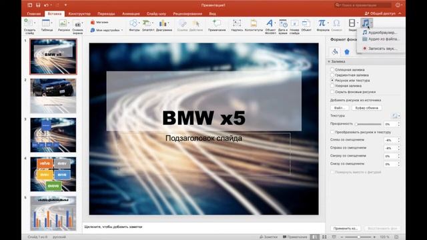
Task: Switch to the Главная (Home) tab
Action: click(x=34, y=13)
